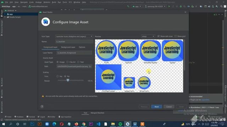Click the Search Everywhere magnifier icon

pos(221,6)
